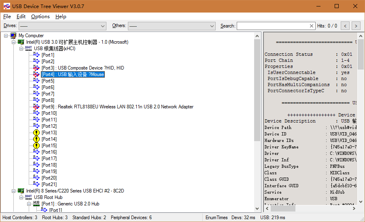
Task: Click 'Standard Hubs: 2' in the status bar
Action: click(x=89, y=218)
